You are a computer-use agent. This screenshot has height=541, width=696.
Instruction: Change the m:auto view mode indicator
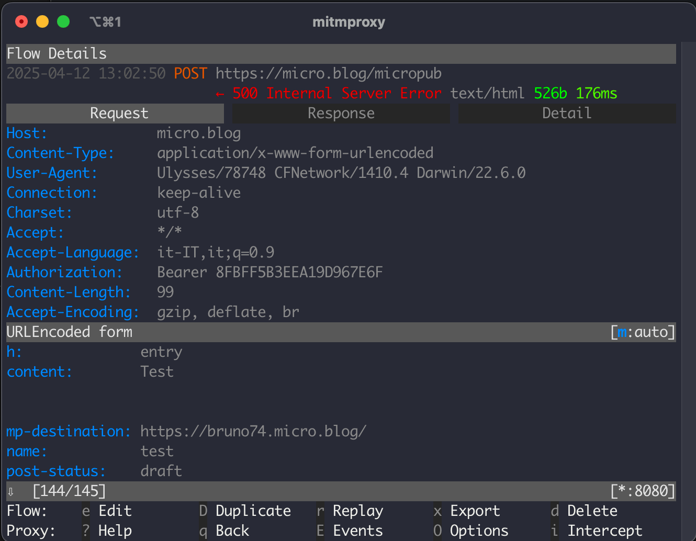pyautogui.click(x=643, y=332)
